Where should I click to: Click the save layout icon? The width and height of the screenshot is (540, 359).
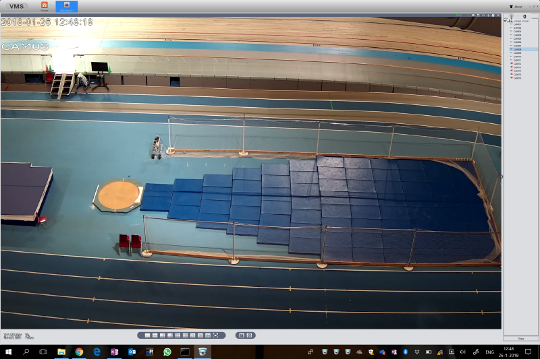[241, 335]
